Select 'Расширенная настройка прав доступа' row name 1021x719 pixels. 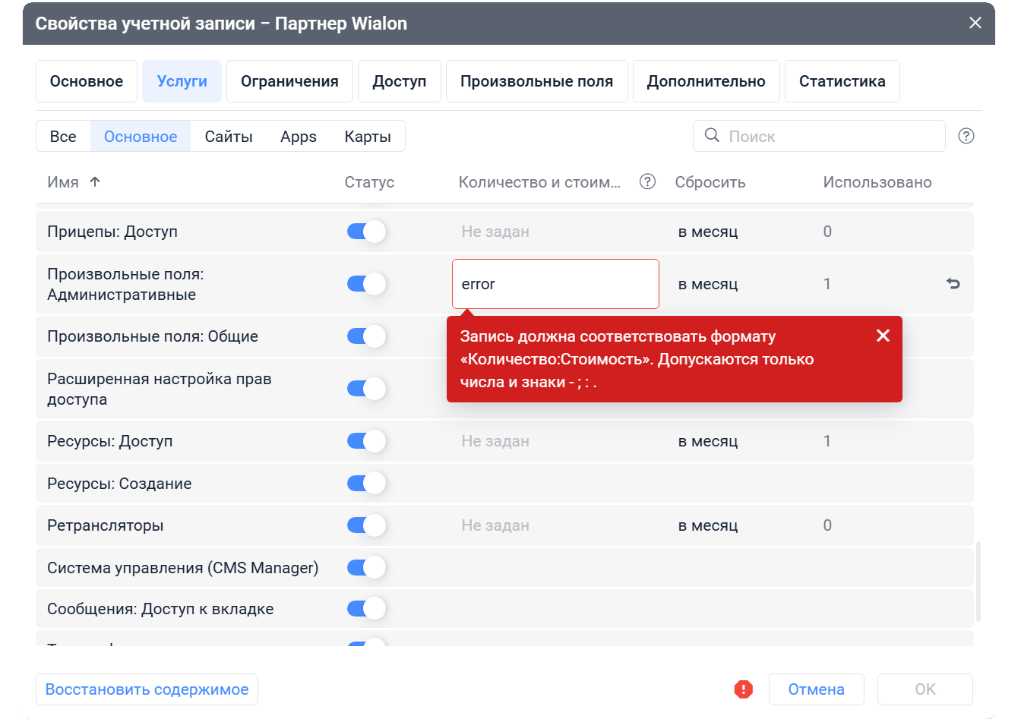pos(160,389)
